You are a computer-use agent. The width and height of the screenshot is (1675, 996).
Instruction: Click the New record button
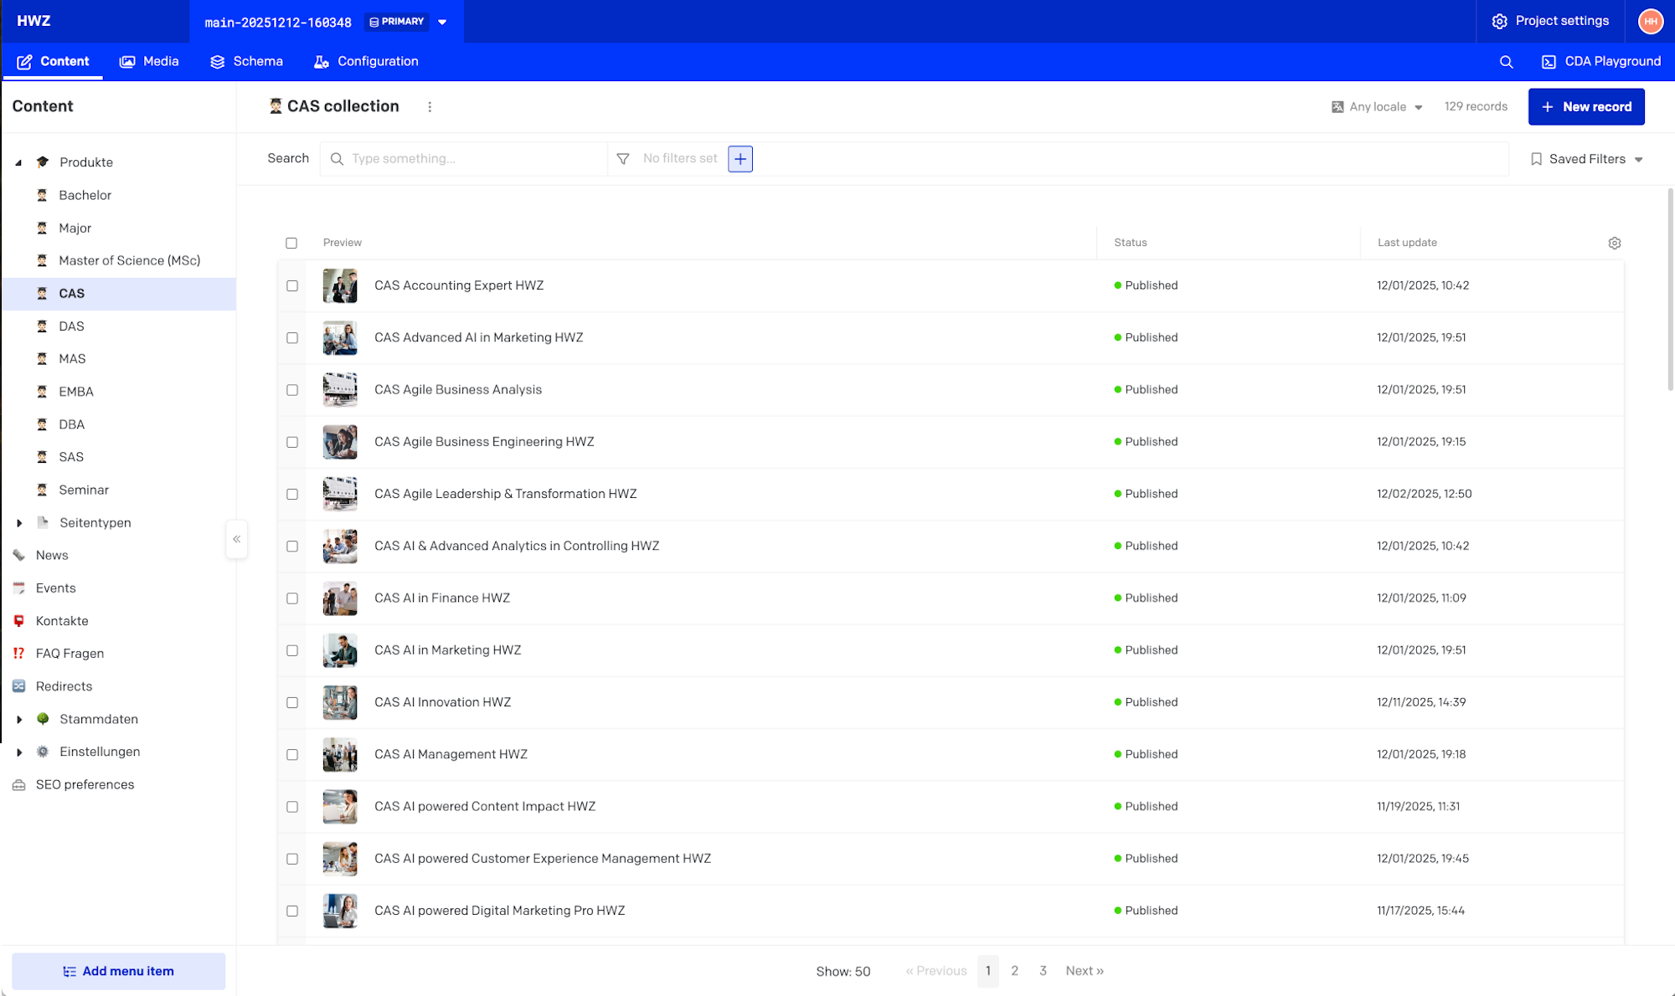(1585, 107)
